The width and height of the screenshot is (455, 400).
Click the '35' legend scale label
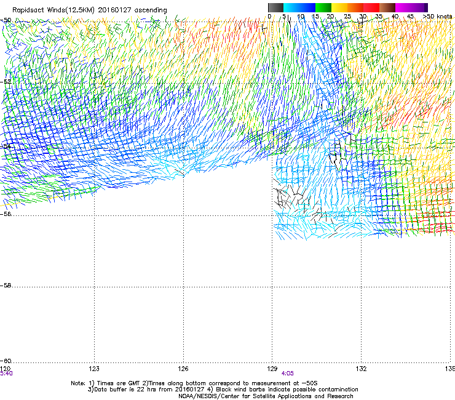[x=379, y=17]
